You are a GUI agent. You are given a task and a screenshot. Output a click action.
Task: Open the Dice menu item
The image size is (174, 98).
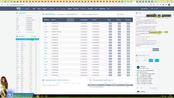57,9
